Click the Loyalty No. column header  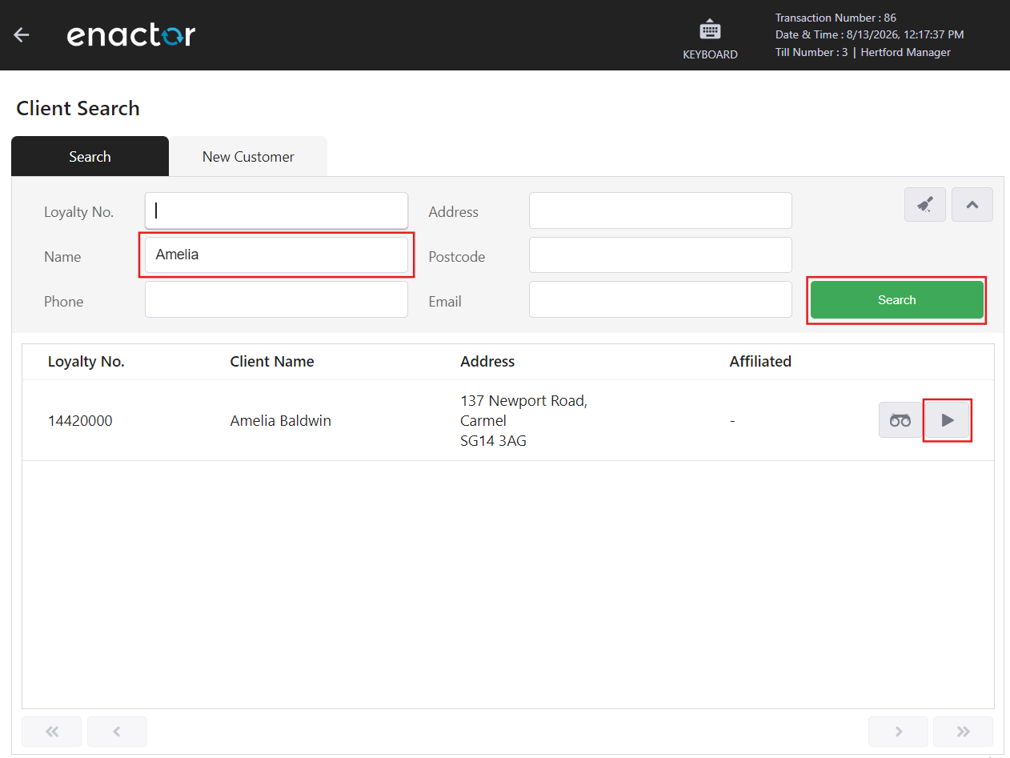tap(86, 362)
